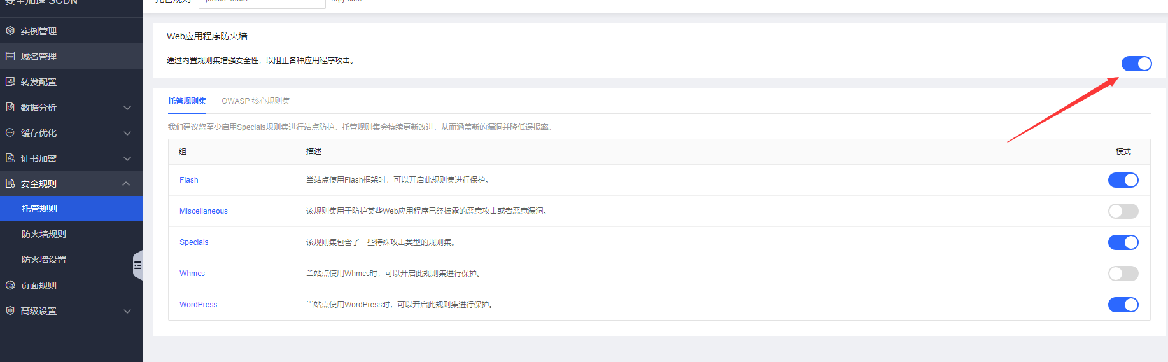
Task: Disable the Flash rule set toggle
Action: (1123, 180)
